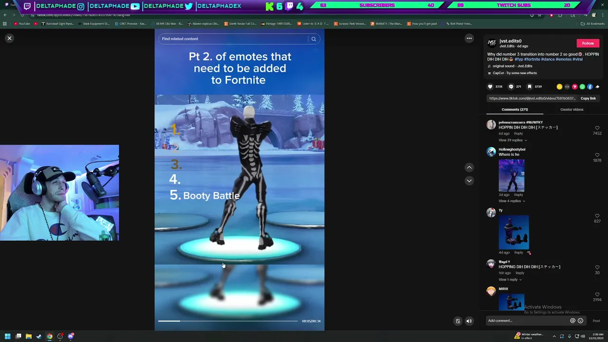Screen dimensions: 608x342
Task: Seek on the video progress bar
Action: click(x=228, y=321)
